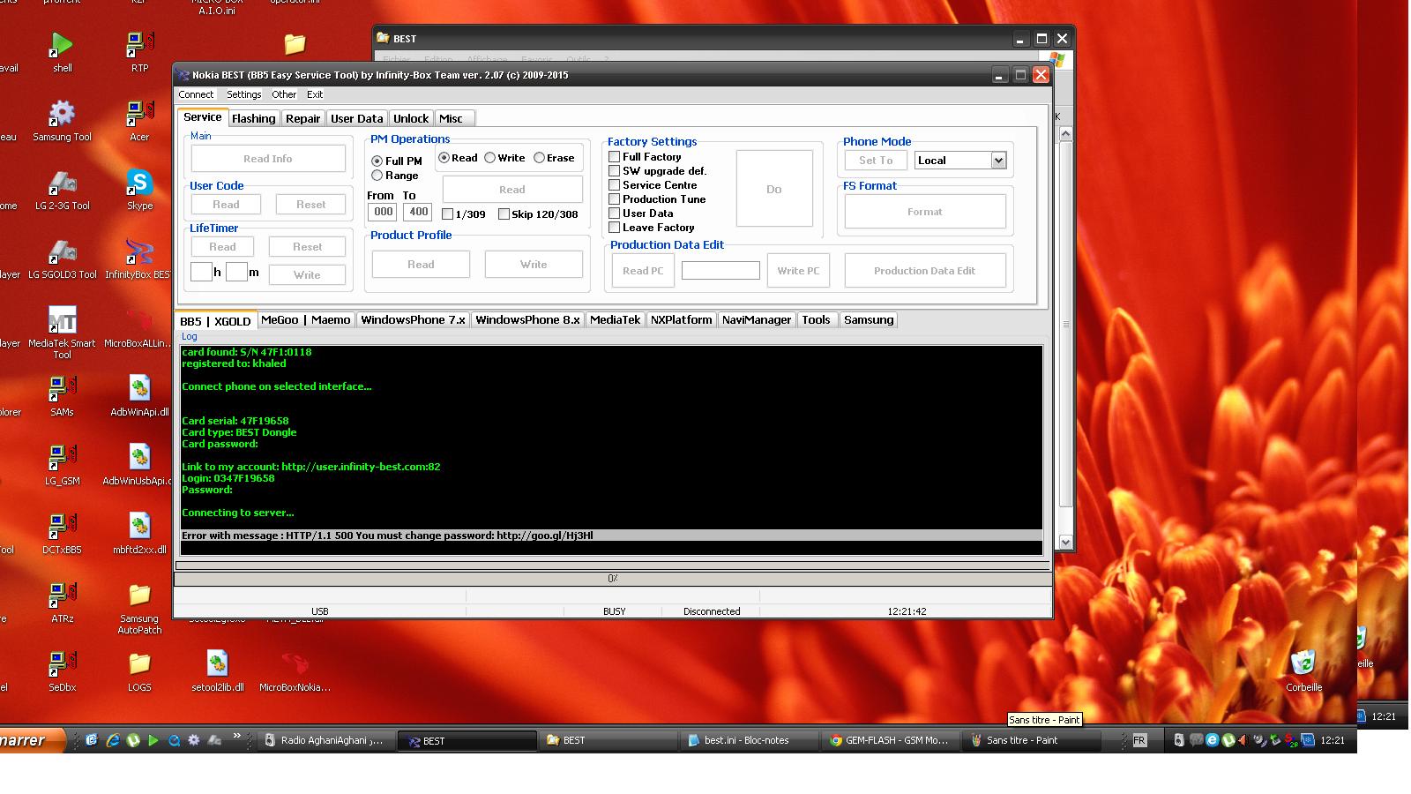Viewport: 1411px width, 794px height.
Task: Switch to the WindowsPhone 8.x tab
Action: click(x=527, y=319)
